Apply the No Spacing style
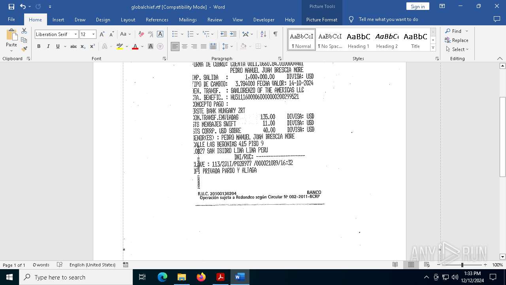506x285 pixels. (330, 40)
